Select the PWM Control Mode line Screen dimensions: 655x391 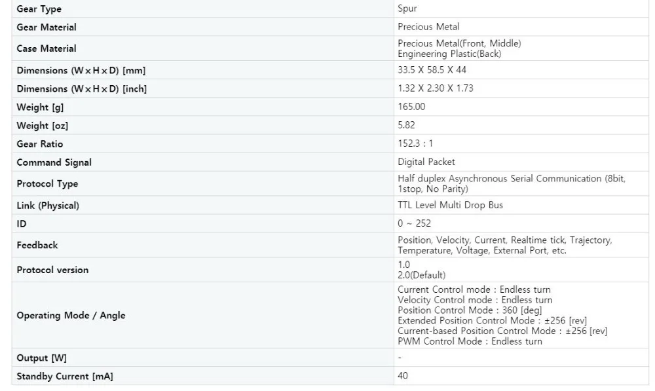[x=470, y=341]
